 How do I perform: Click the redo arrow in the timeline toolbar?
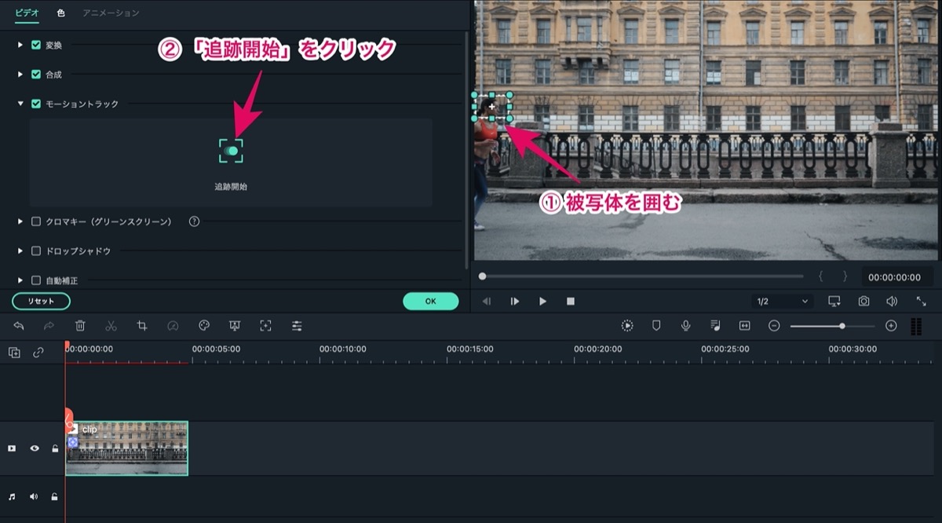click(49, 326)
